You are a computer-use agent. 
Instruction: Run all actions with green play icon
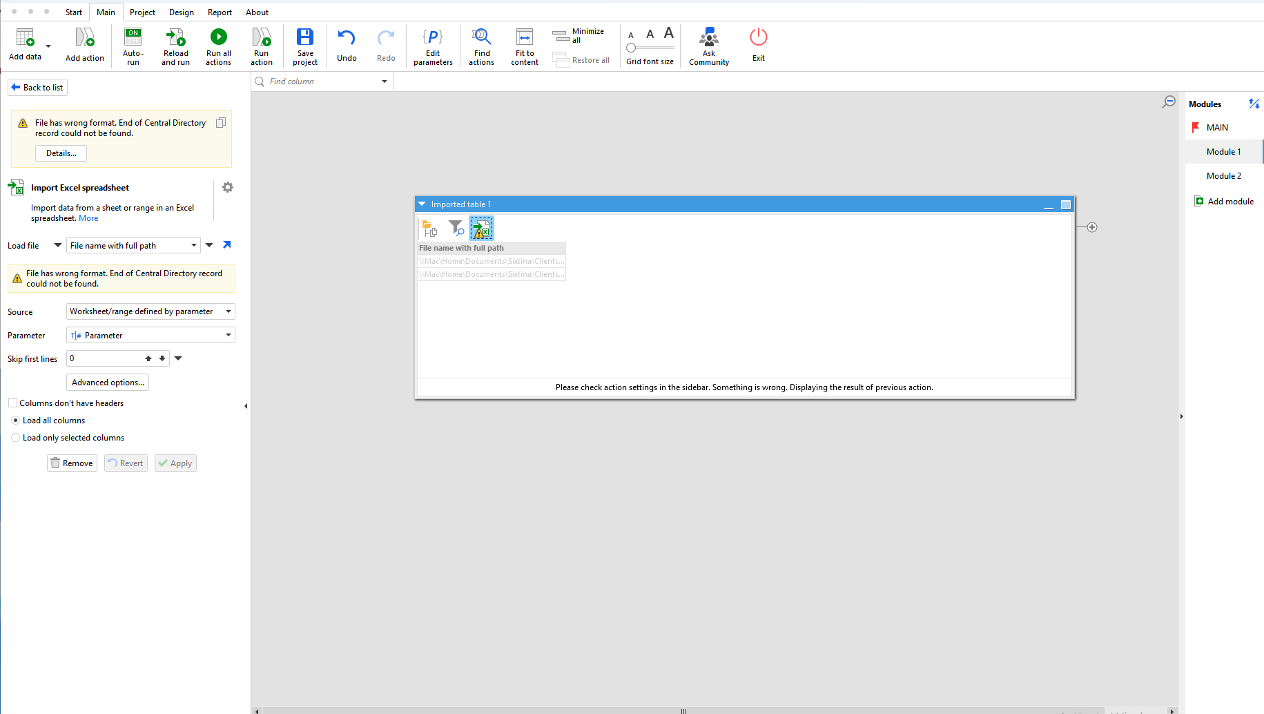click(x=218, y=37)
